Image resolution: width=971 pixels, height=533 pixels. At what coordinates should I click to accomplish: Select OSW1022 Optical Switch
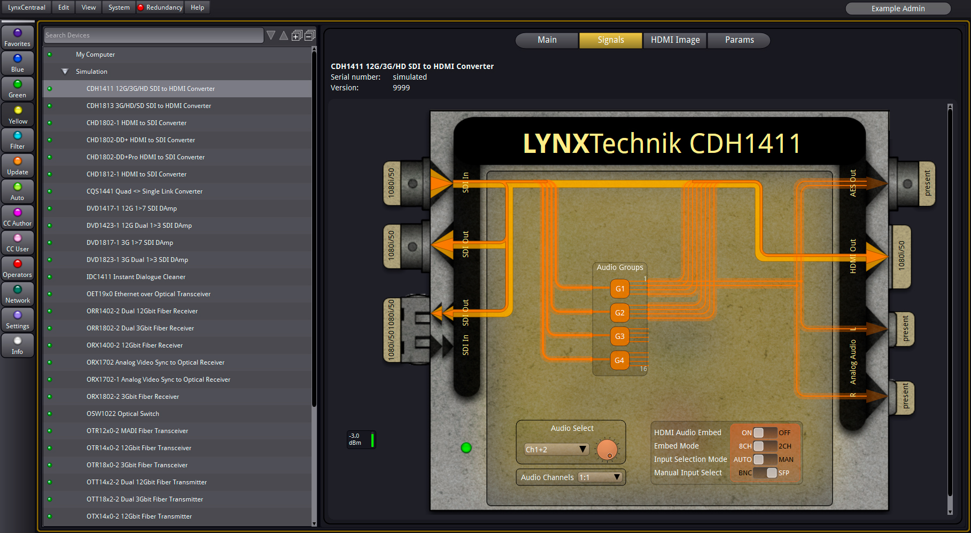pyautogui.click(x=177, y=414)
